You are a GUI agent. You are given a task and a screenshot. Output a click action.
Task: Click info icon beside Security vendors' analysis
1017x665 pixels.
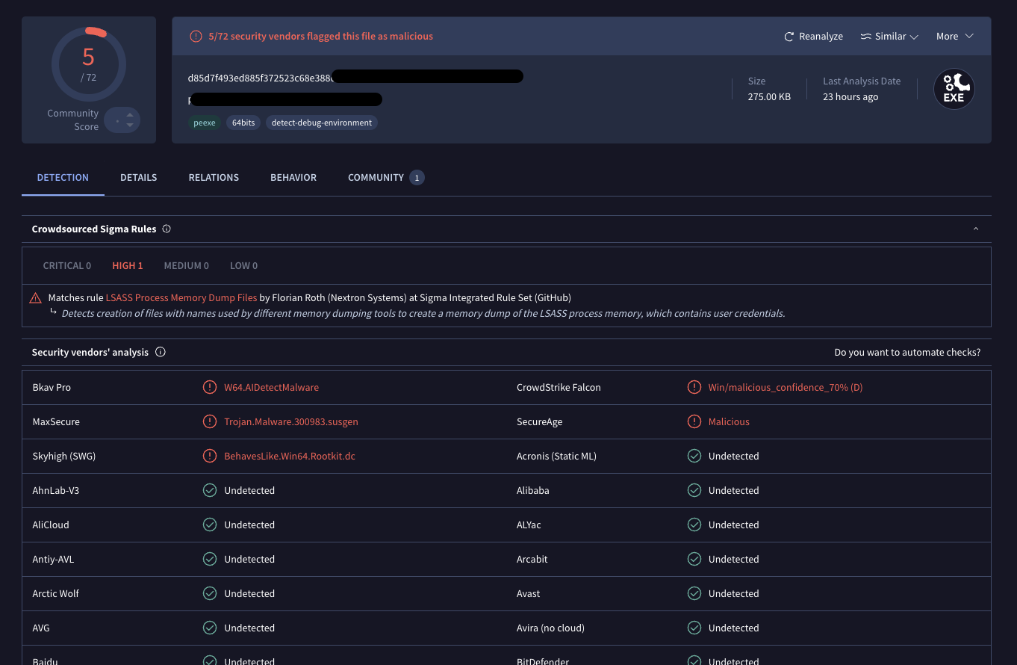click(x=161, y=352)
